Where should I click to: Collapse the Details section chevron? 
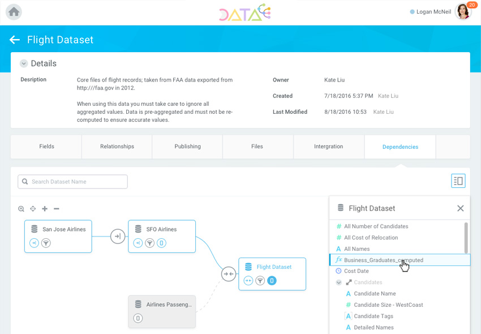[x=24, y=64]
